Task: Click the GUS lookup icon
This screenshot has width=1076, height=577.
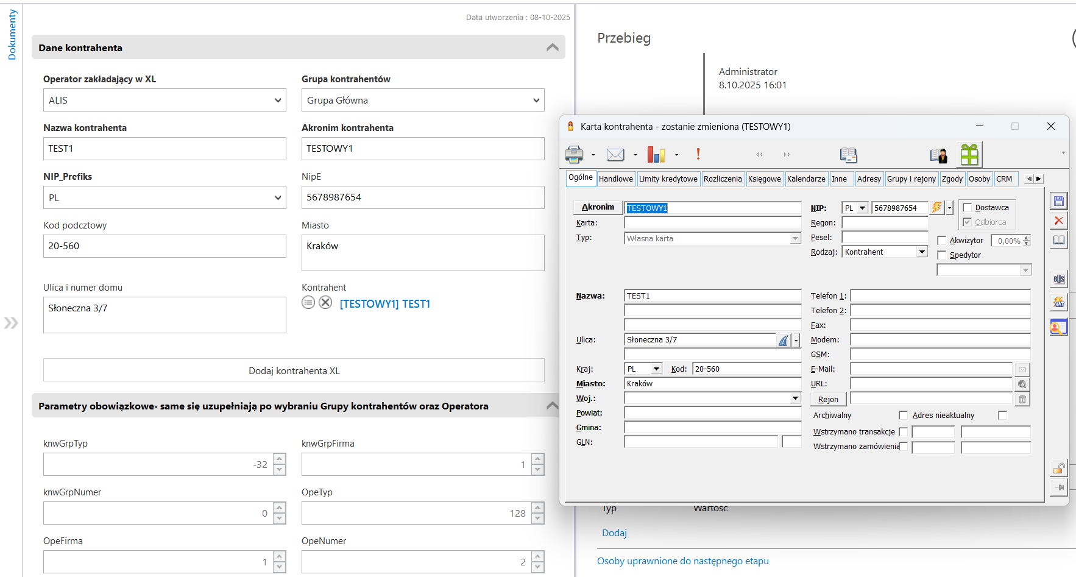Action: coord(1059,279)
